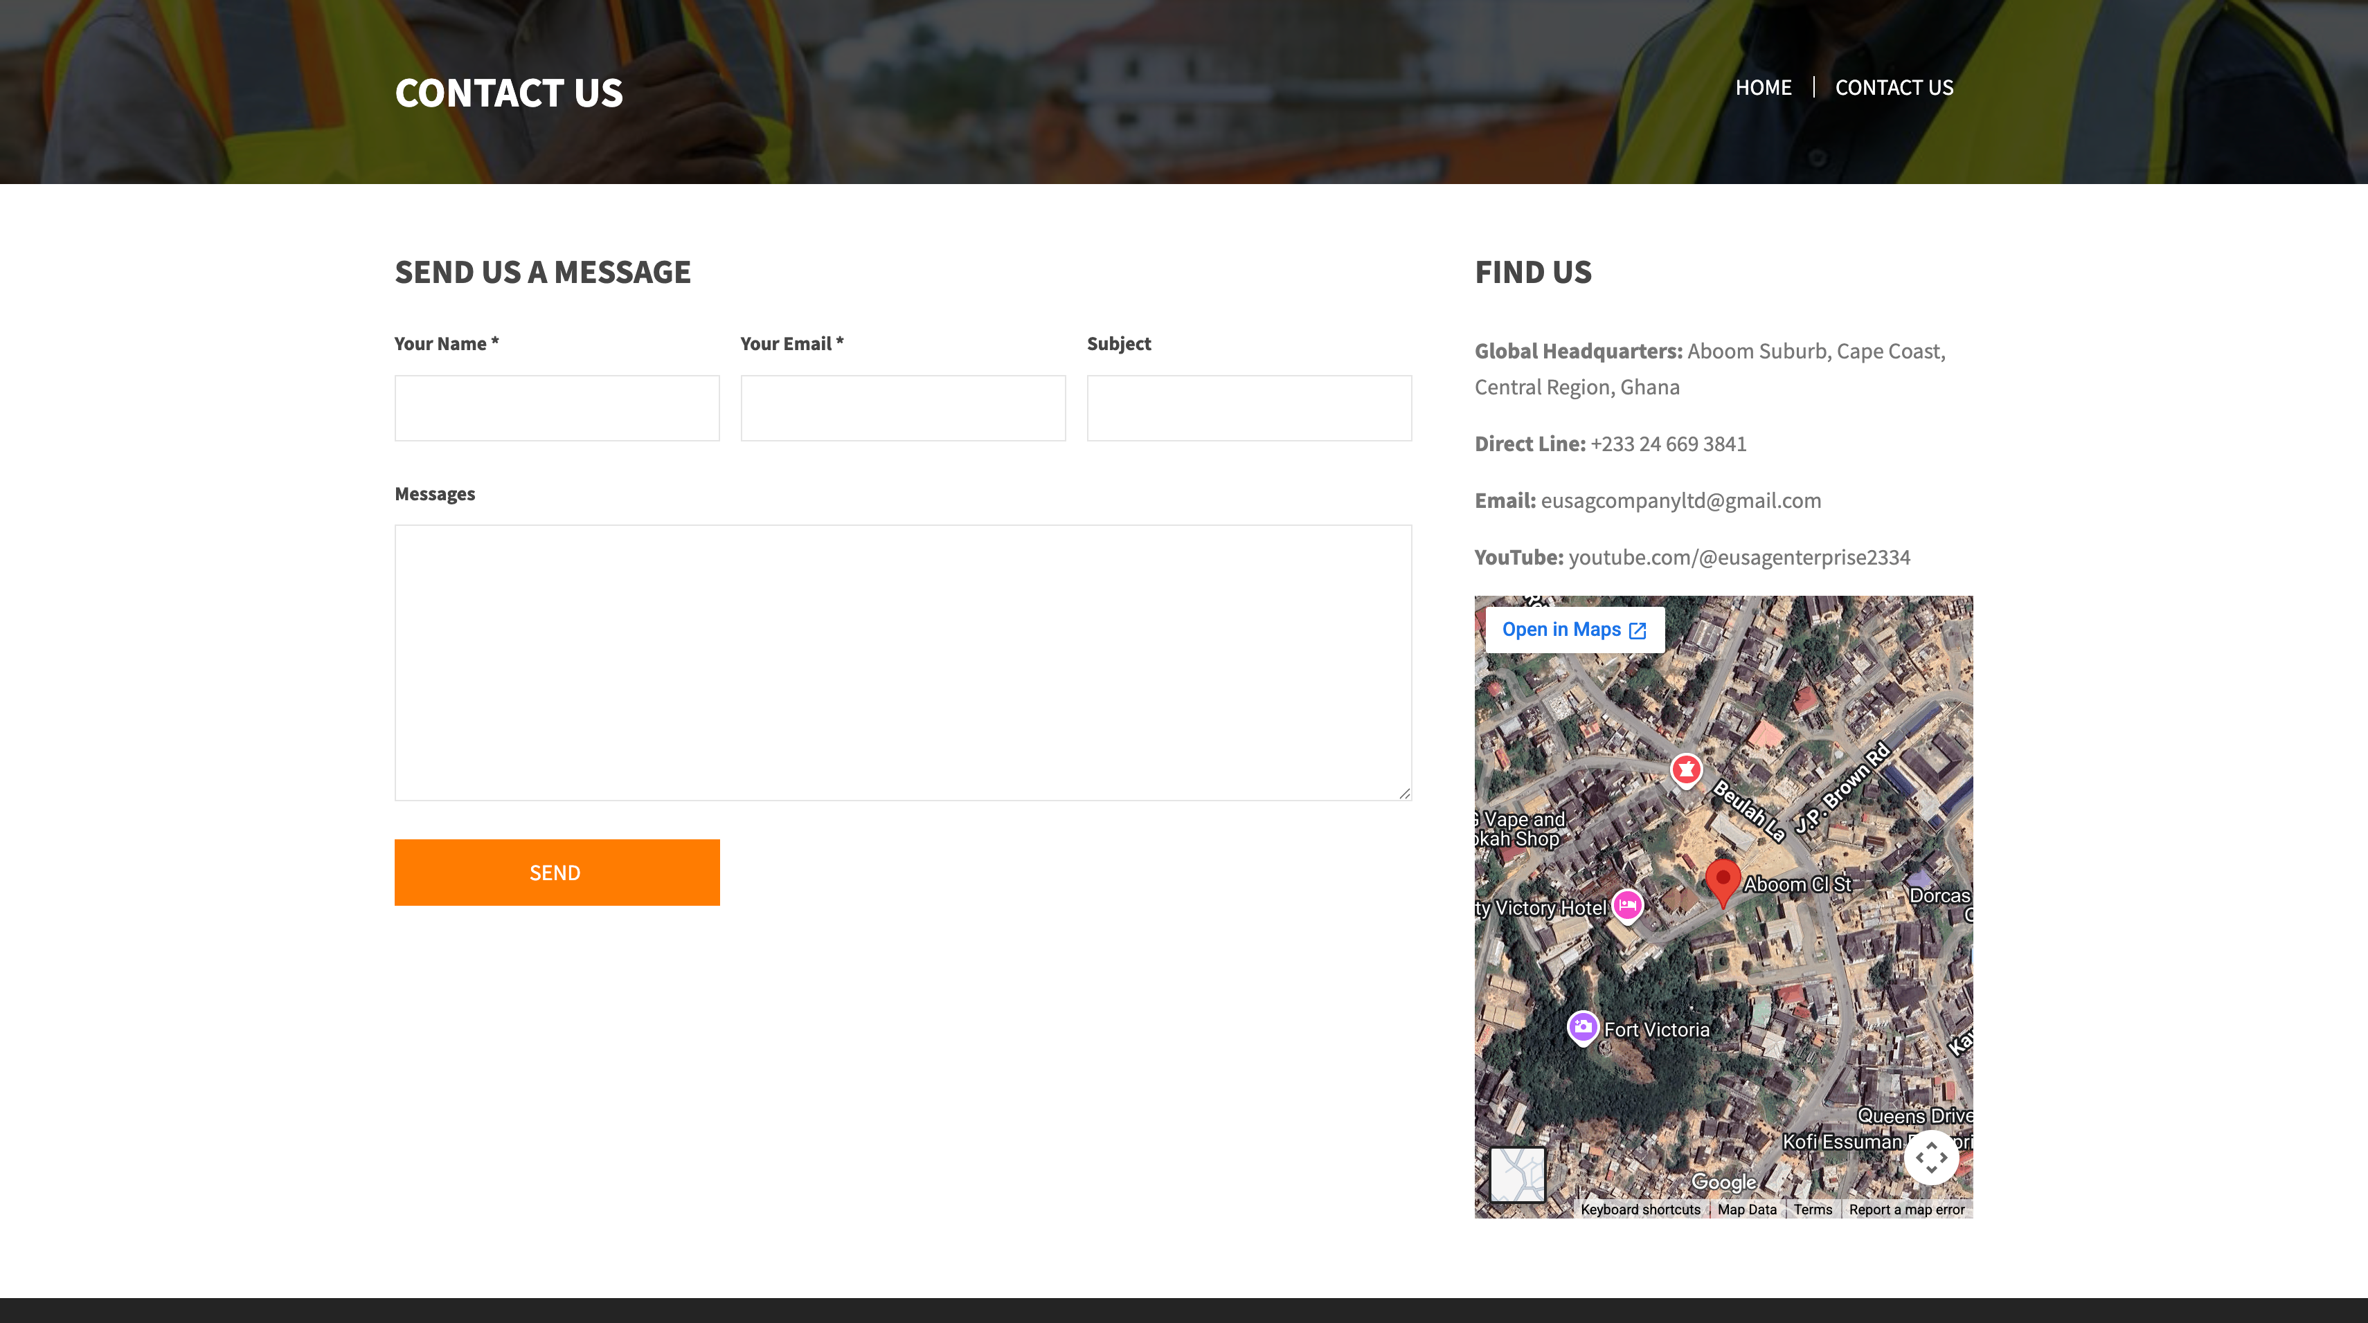2368x1323 pixels.
Task: Click the Kofi Essuman map label
Action: (x=1842, y=1142)
